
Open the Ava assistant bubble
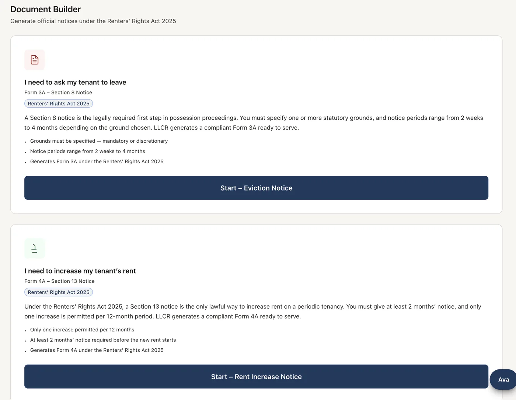503,379
